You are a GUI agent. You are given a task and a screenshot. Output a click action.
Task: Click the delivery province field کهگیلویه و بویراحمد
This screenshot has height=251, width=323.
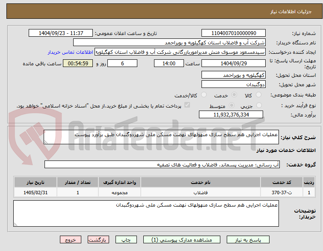pos(234,75)
